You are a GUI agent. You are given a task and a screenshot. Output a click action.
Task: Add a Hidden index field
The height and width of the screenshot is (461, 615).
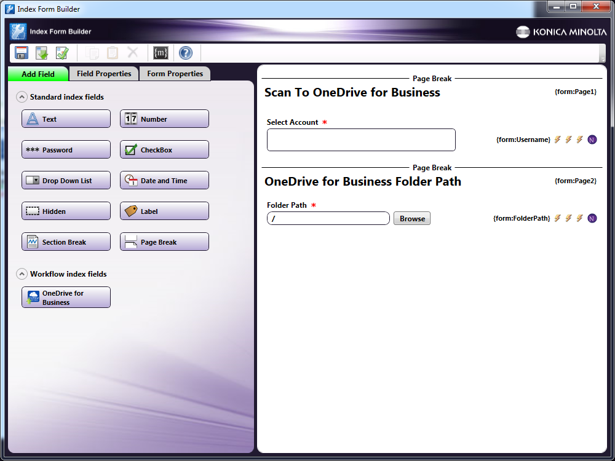[x=66, y=211]
